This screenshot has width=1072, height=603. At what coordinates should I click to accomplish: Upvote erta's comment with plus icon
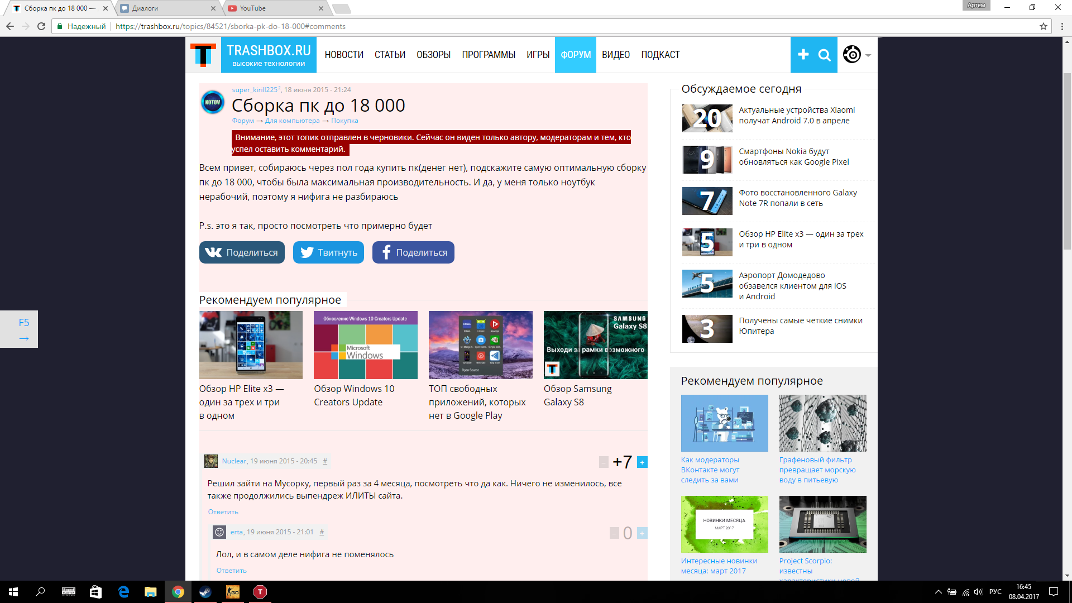click(642, 533)
